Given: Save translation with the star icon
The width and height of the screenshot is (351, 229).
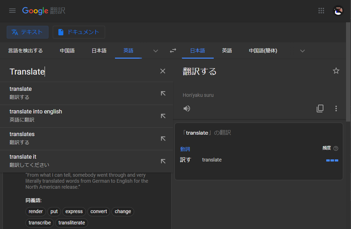Looking at the screenshot, I should [336, 71].
